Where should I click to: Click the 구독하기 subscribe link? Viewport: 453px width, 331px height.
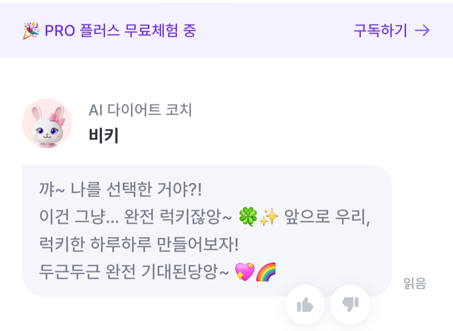click(380, 31)
